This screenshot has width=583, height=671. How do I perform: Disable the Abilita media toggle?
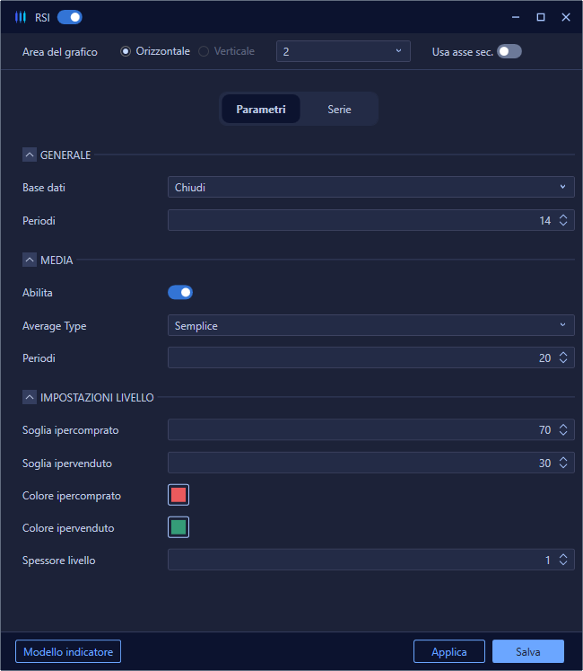tap(180, 292)
